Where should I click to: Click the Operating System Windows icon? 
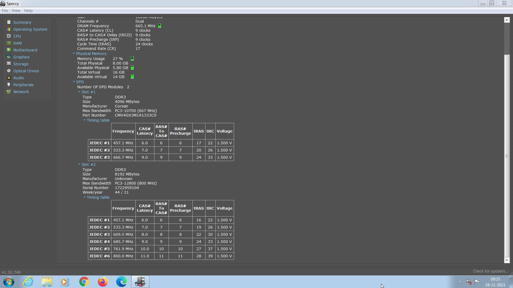coord(9,29)
